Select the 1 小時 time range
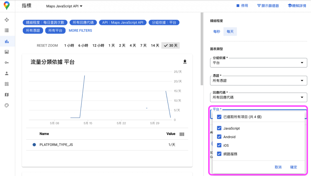The image size is (311, 176). coord(69,46)
